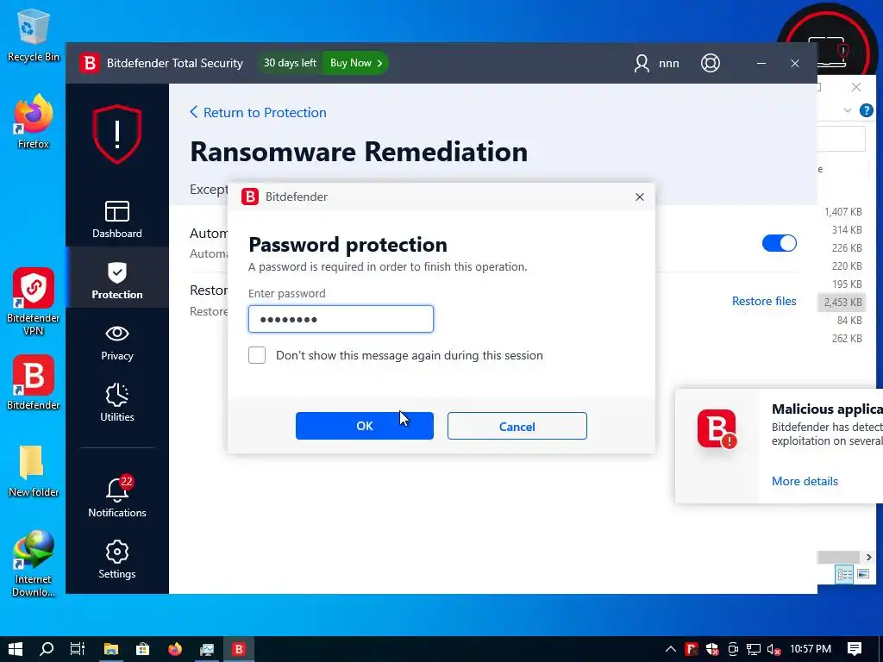Open Recycle Bin desktop icon
The height and width of the screenshot is (662, 883).
pos(34,34)
